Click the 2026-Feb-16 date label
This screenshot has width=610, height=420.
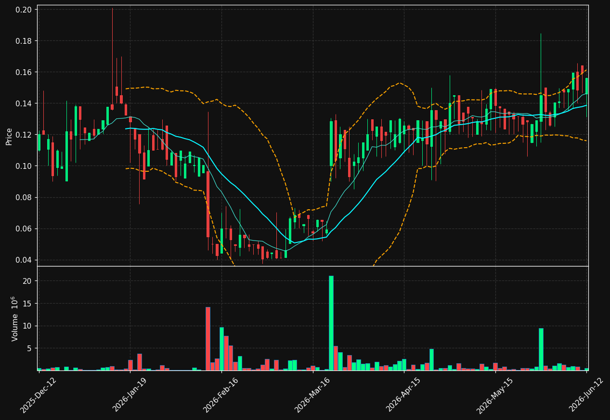coord(221,395)
